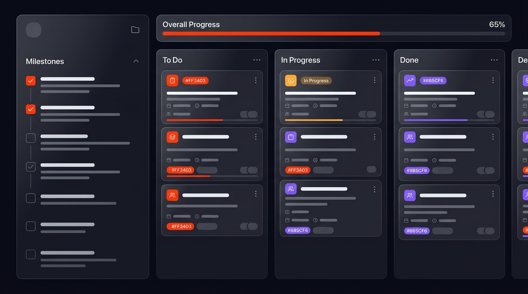This screenshot has width=528, height=294.
Task: Click the gray pill next to In Progress #FF3403 tag
Action: coord(323,170)
